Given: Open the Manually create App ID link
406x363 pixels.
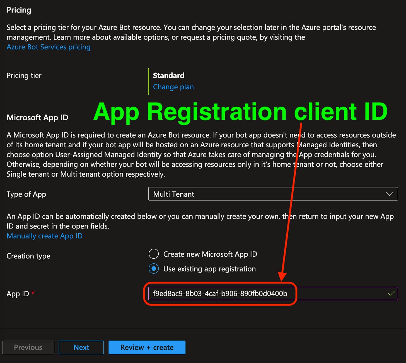Looking at the screenshot, I should tap(45, 236).
